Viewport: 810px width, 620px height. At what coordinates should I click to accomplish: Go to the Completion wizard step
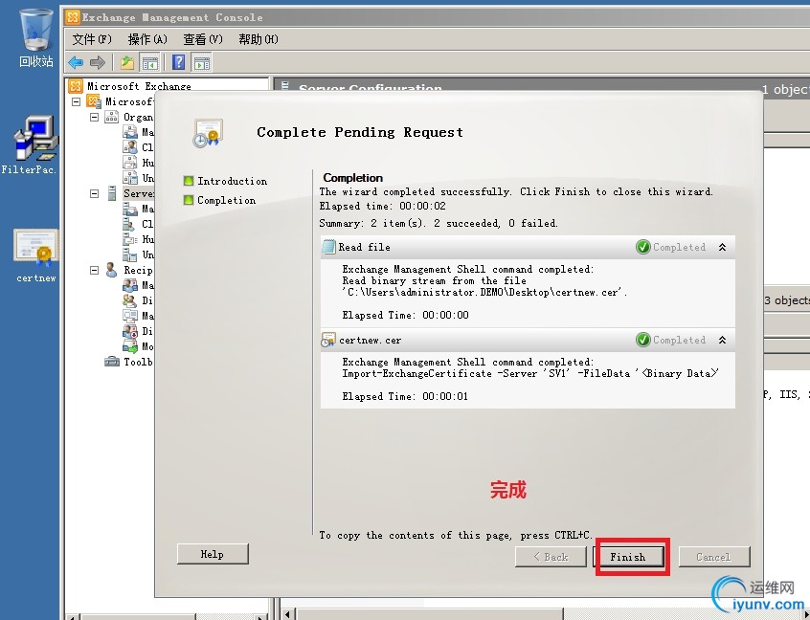coord(219,200)
